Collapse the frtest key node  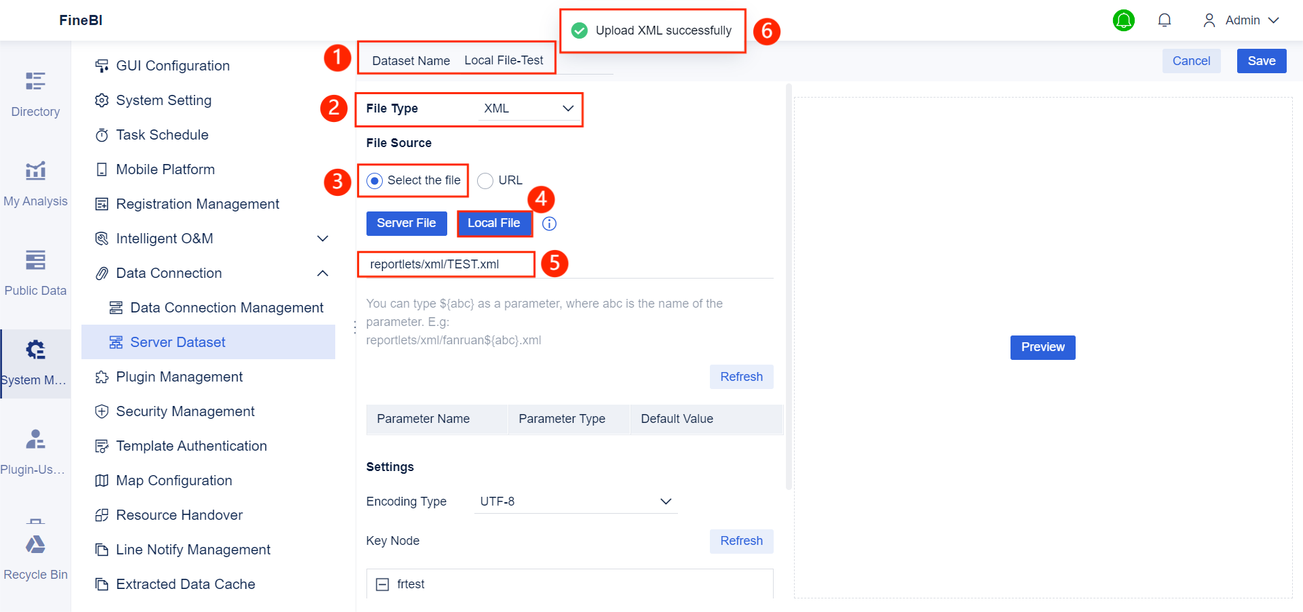pyautogui.click(x=383, y=584)
